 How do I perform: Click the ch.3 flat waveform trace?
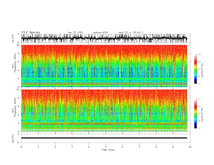point(104,138)
